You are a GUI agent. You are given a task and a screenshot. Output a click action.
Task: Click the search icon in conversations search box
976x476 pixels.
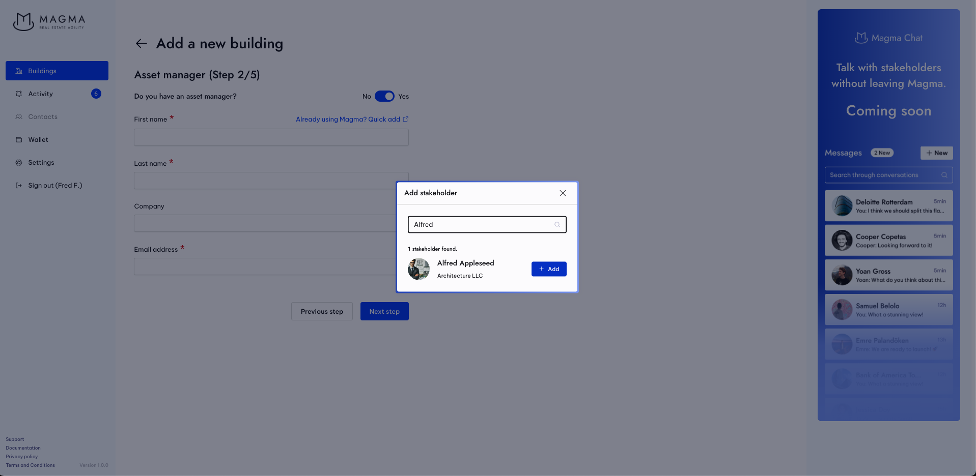click(944, 175)
